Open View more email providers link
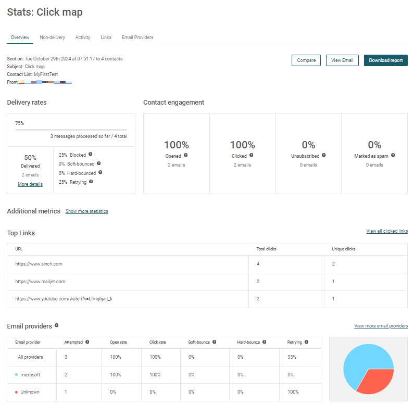The height and width of the screenshot is (405, 414). (381, 326)
